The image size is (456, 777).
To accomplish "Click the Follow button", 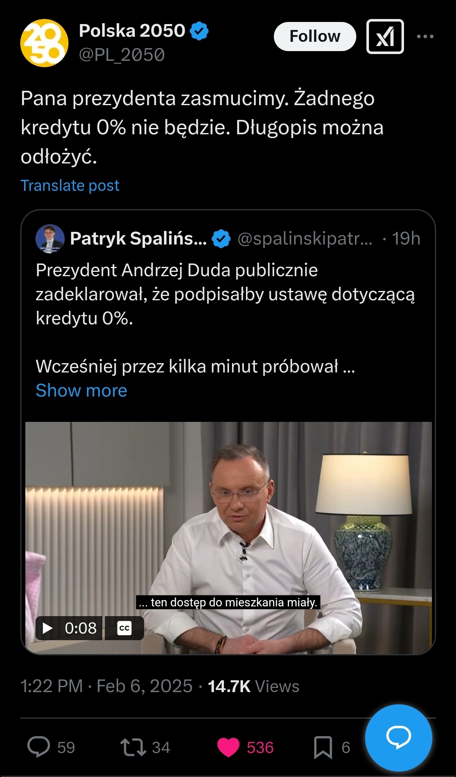I will tap(314, 36).
